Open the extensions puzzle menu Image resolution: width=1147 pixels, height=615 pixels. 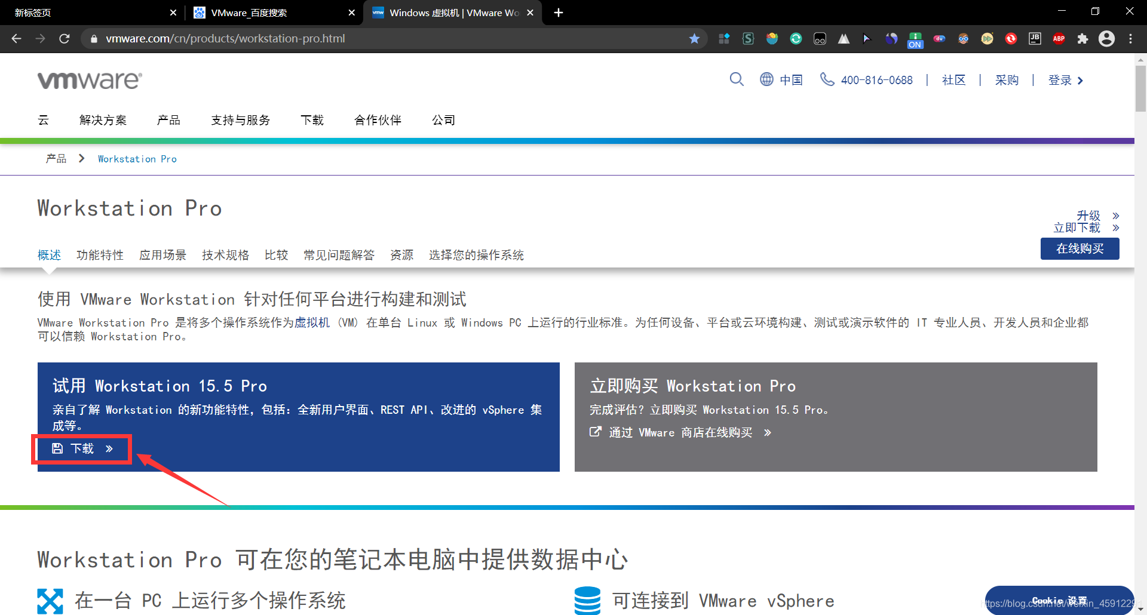(1082, 39)
